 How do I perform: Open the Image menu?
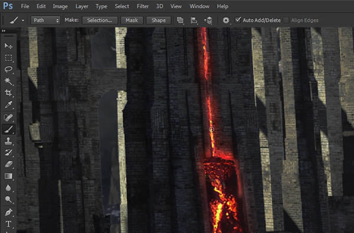click(60, 7)
